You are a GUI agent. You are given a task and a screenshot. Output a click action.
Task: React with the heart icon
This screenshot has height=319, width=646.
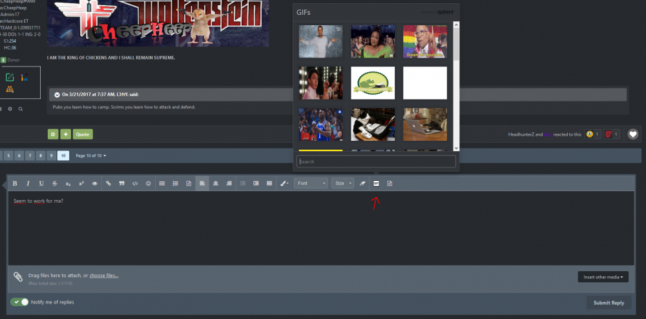pos(633,134)
